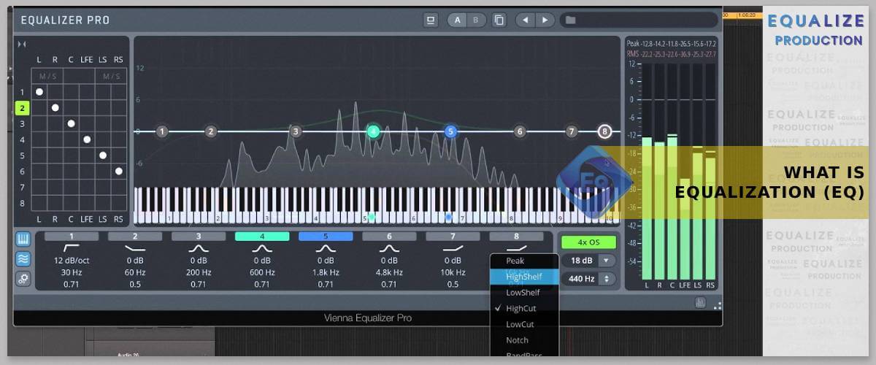The width and height of the screenshot is (876, 365).
Task: Click band 6 peak shape icon
Action: click(389, 248)
